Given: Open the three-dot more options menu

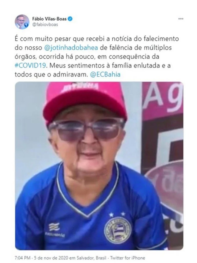Looking at the screenshot, I should 181,19.
